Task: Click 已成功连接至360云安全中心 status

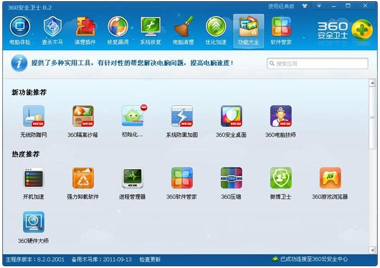Action: (x=310, y=259)
